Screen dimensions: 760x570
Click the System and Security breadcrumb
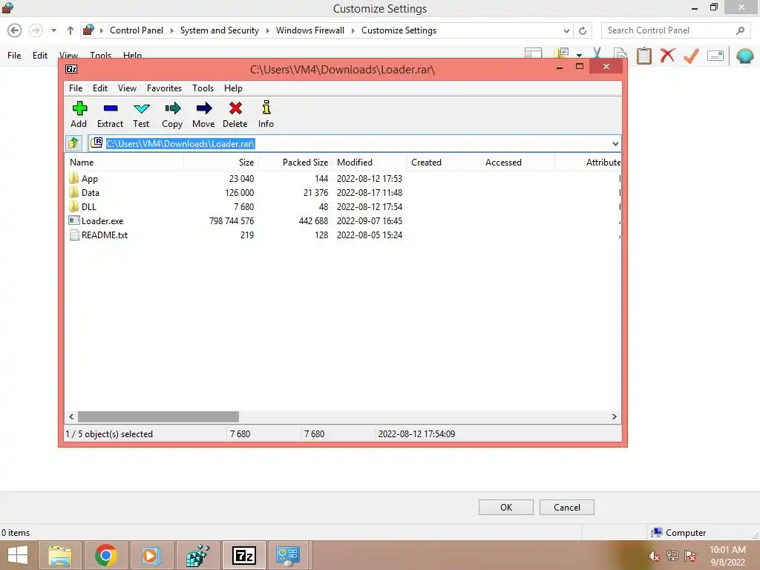(x=220, y=30)
